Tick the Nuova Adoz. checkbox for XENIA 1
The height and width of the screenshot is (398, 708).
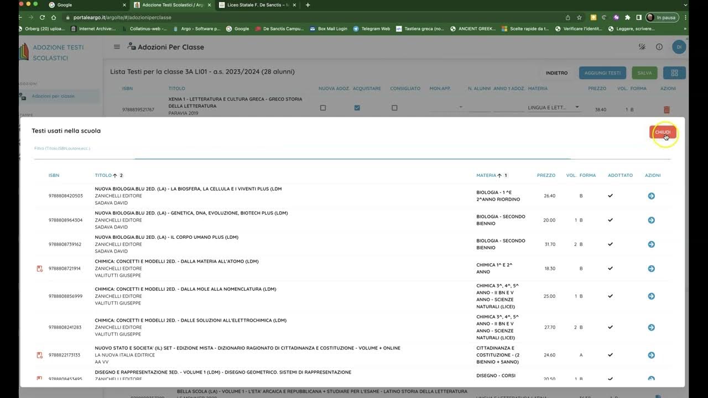pos(323,108)
